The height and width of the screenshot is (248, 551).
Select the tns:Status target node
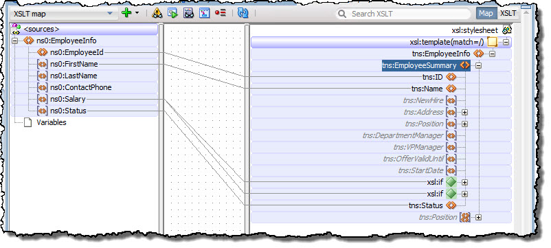425,205
